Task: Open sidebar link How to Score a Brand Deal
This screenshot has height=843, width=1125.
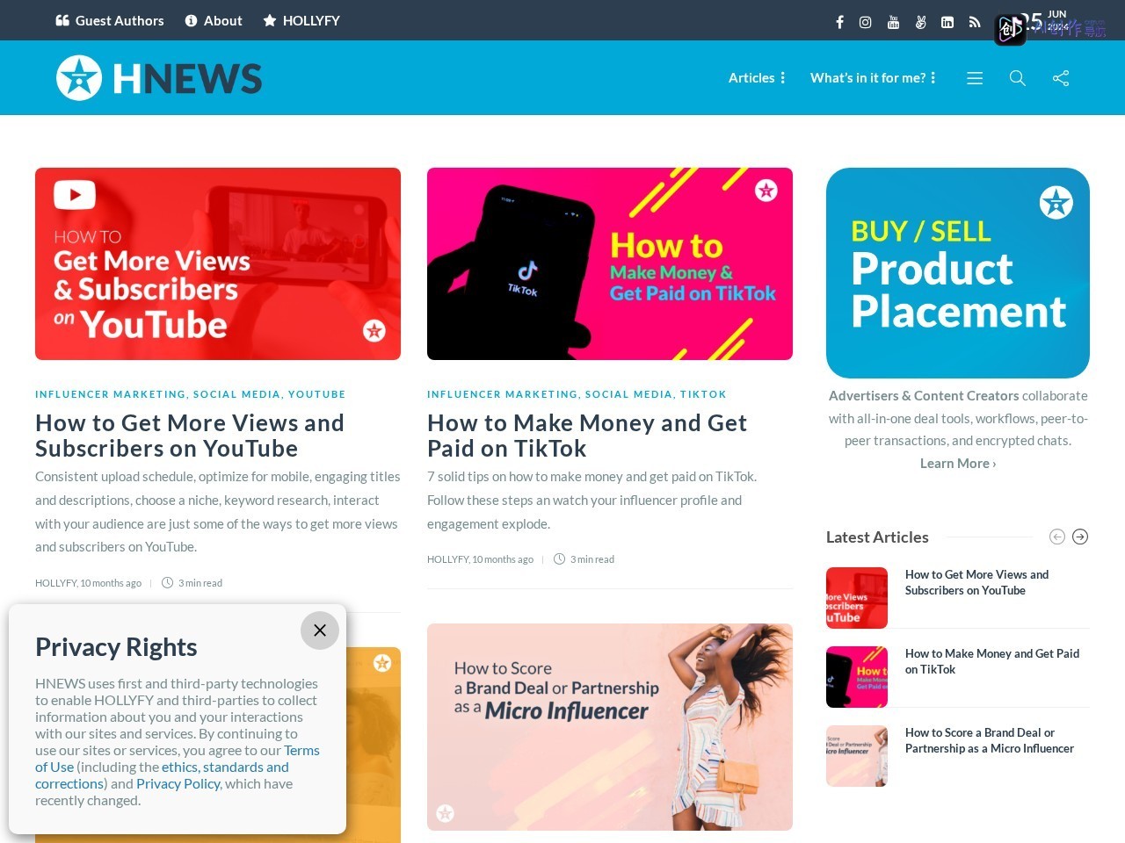Action: (x=990, y=740)
